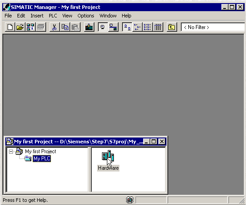Click the Hardware label text
The image size is (246, 205).
108,168
